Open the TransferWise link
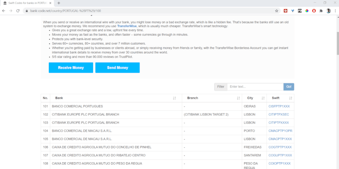This screenshot has height=169, width=339. 127,26
